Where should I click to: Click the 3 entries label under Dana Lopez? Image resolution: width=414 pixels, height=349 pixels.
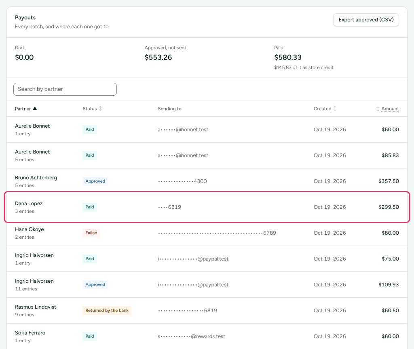click(25, 211)
